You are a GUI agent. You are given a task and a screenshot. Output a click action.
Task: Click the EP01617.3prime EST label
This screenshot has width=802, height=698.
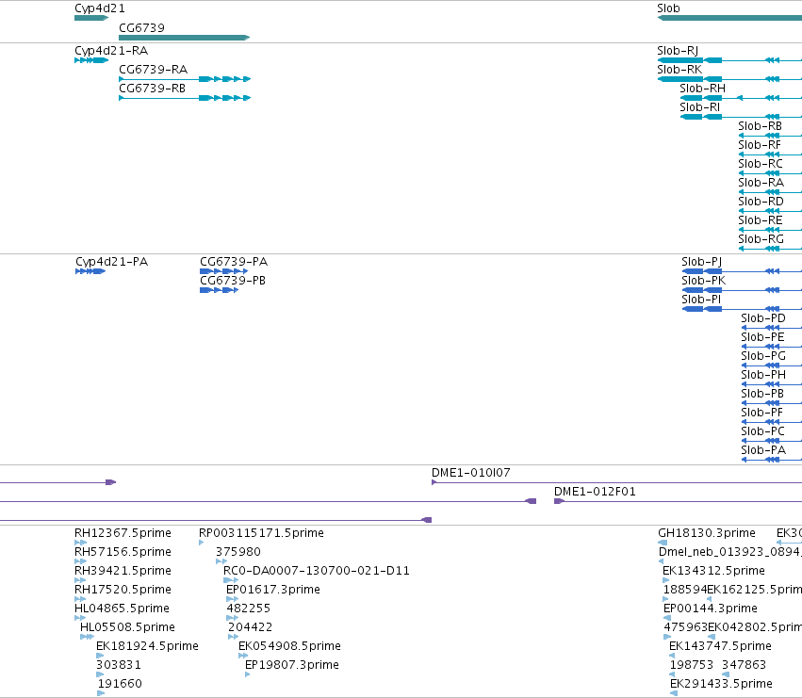click(273, 590)
